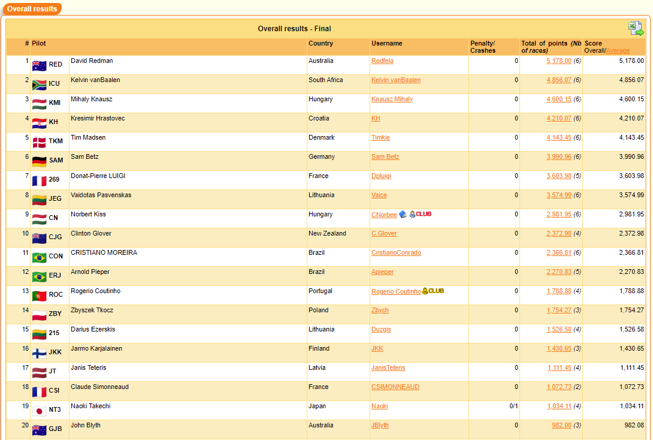Open the Sam Betz username link
Screen dimensions: 653x440
click(x=385, y=156)
